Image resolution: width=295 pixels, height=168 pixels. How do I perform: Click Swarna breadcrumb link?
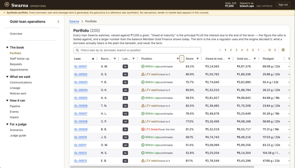pyautogui.click(x=74, y=22)
